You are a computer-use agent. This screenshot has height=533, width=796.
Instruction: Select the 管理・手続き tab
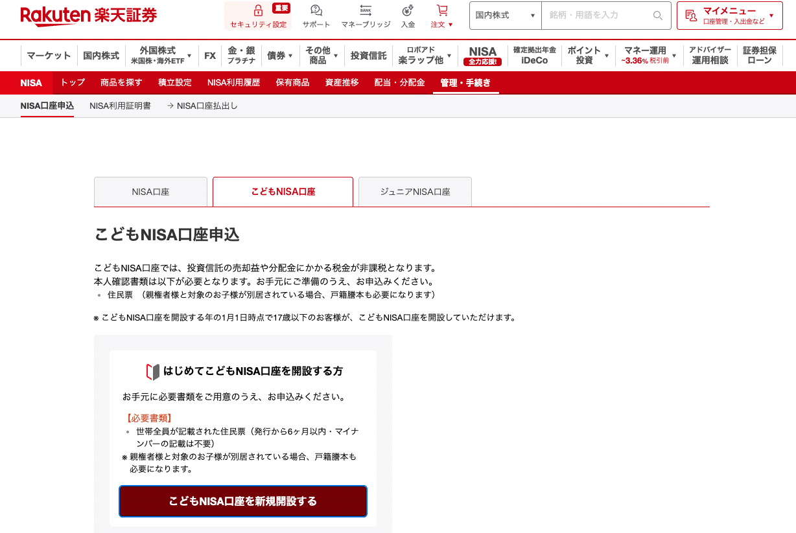tap(465, 82)
